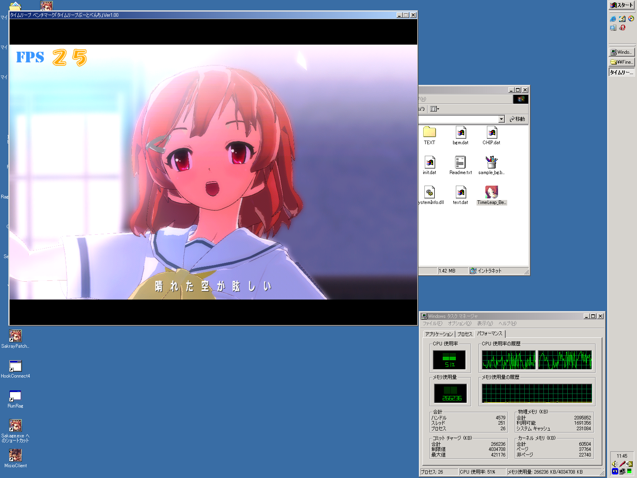The height and width of the screenshot is (478, 637).
Task: Open the TEXT folder in Explorer
Action: (x=429, y=133)
